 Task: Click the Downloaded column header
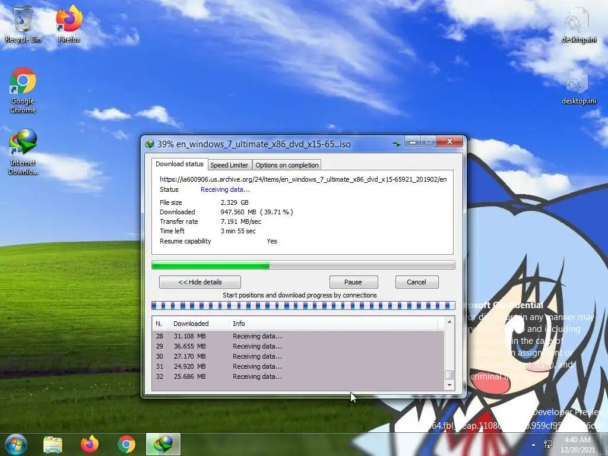pyautogui.click(x=199, y=324)
